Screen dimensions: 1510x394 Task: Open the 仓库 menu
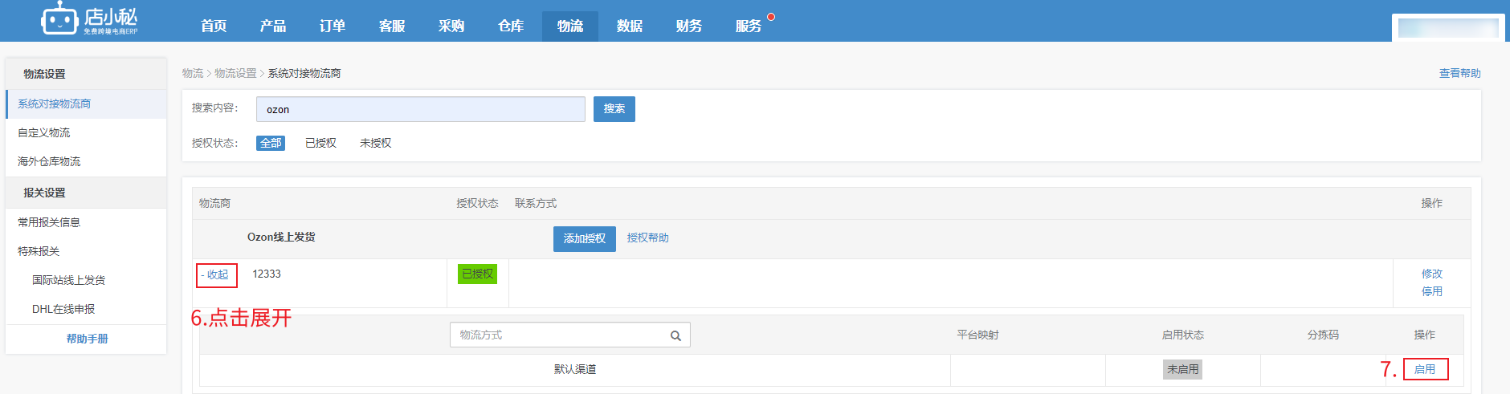(x=511, y=26)
